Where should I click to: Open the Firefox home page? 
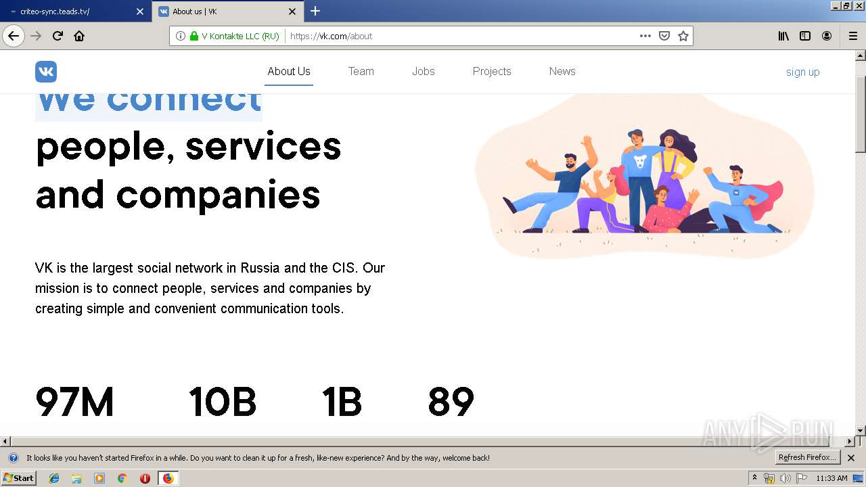79,36
